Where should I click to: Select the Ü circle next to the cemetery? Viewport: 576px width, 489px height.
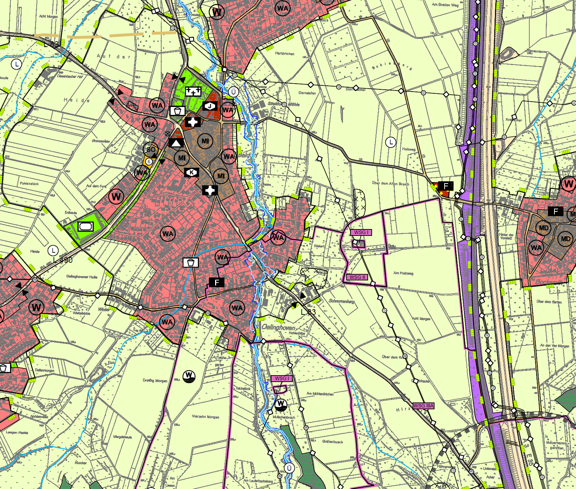(x=233, y=92)
